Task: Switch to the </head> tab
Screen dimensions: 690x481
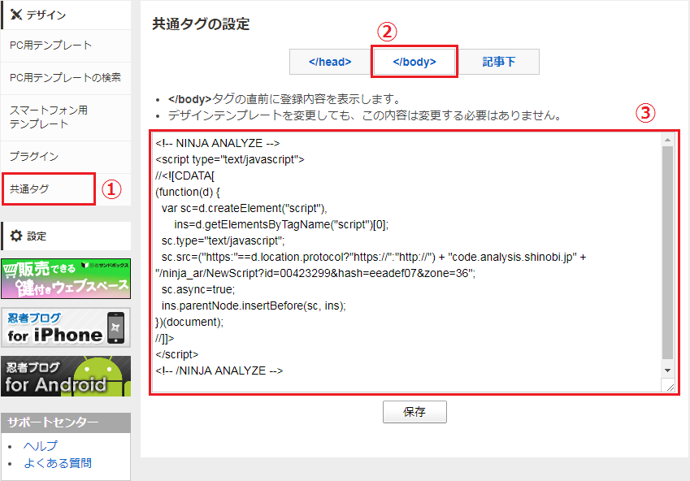Action: click(x=330, y=62)
